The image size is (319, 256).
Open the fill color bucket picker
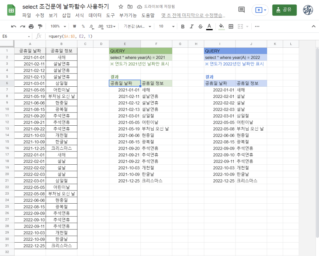click(x=221, y=27)
